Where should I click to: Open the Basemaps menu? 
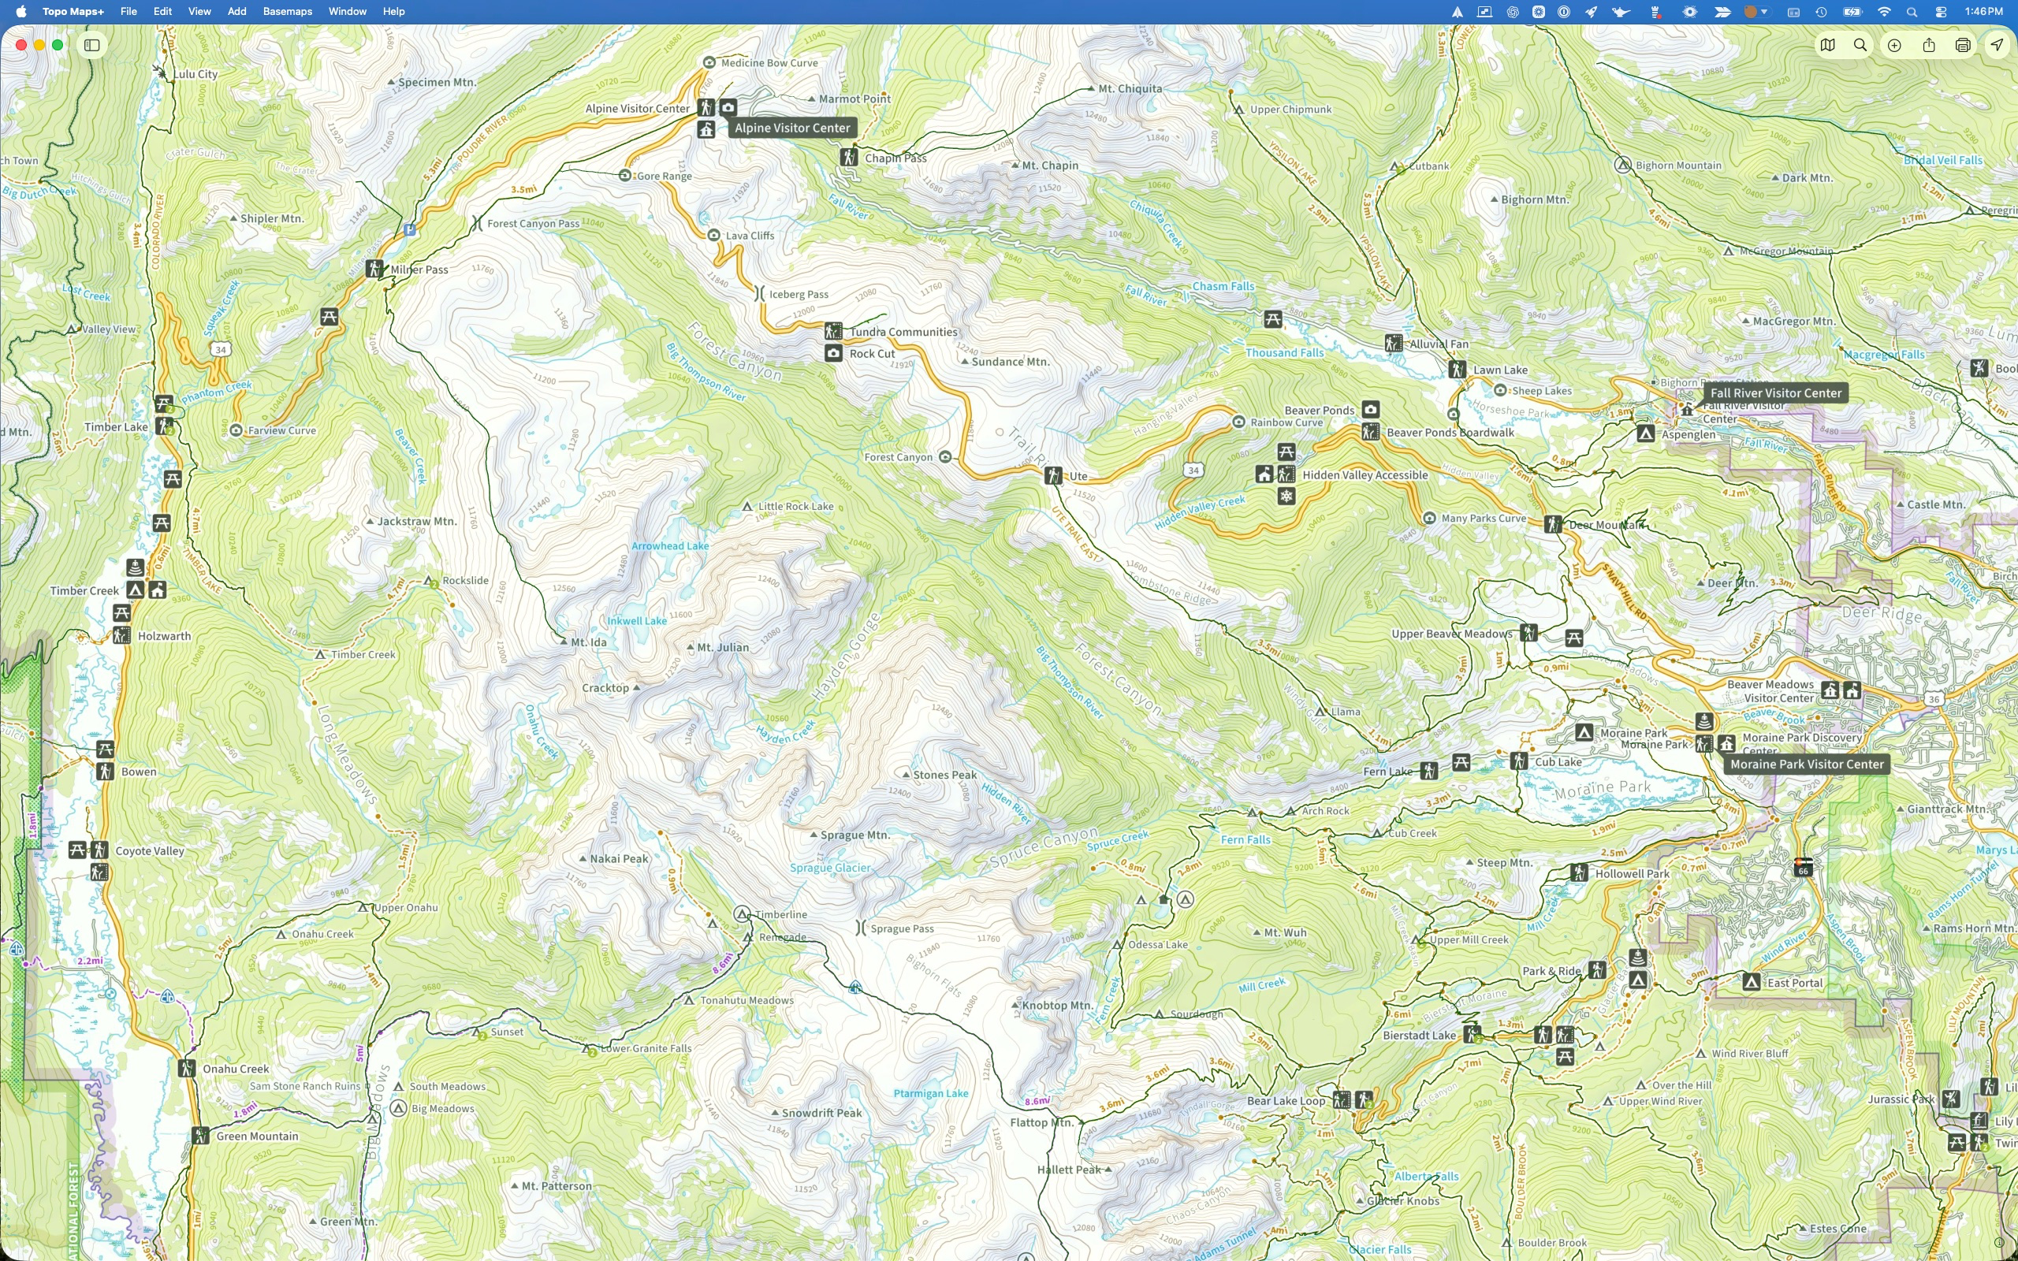(287, 12)
